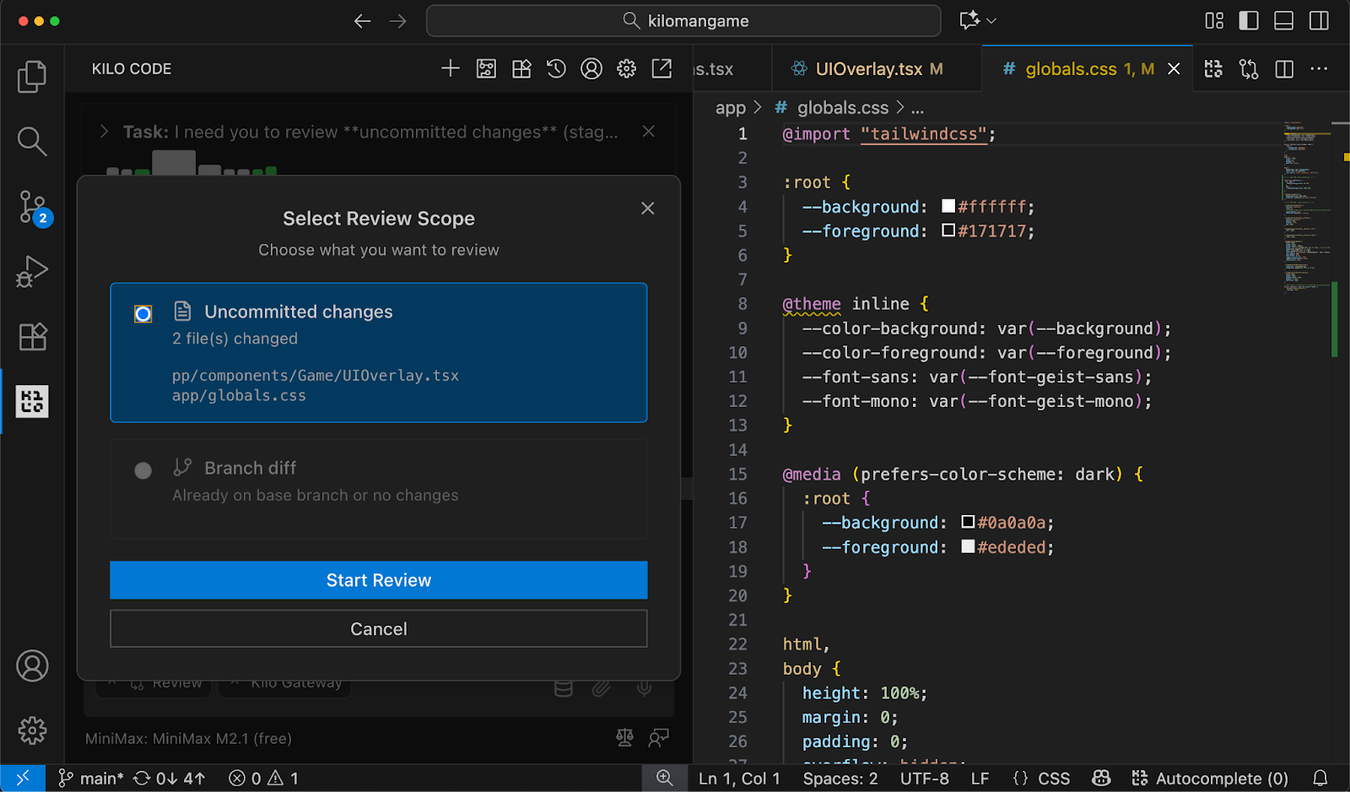The height and width of the screenshot is (792, 1350).
Task: Click the split editor right icon
Action: [1284, 69]
